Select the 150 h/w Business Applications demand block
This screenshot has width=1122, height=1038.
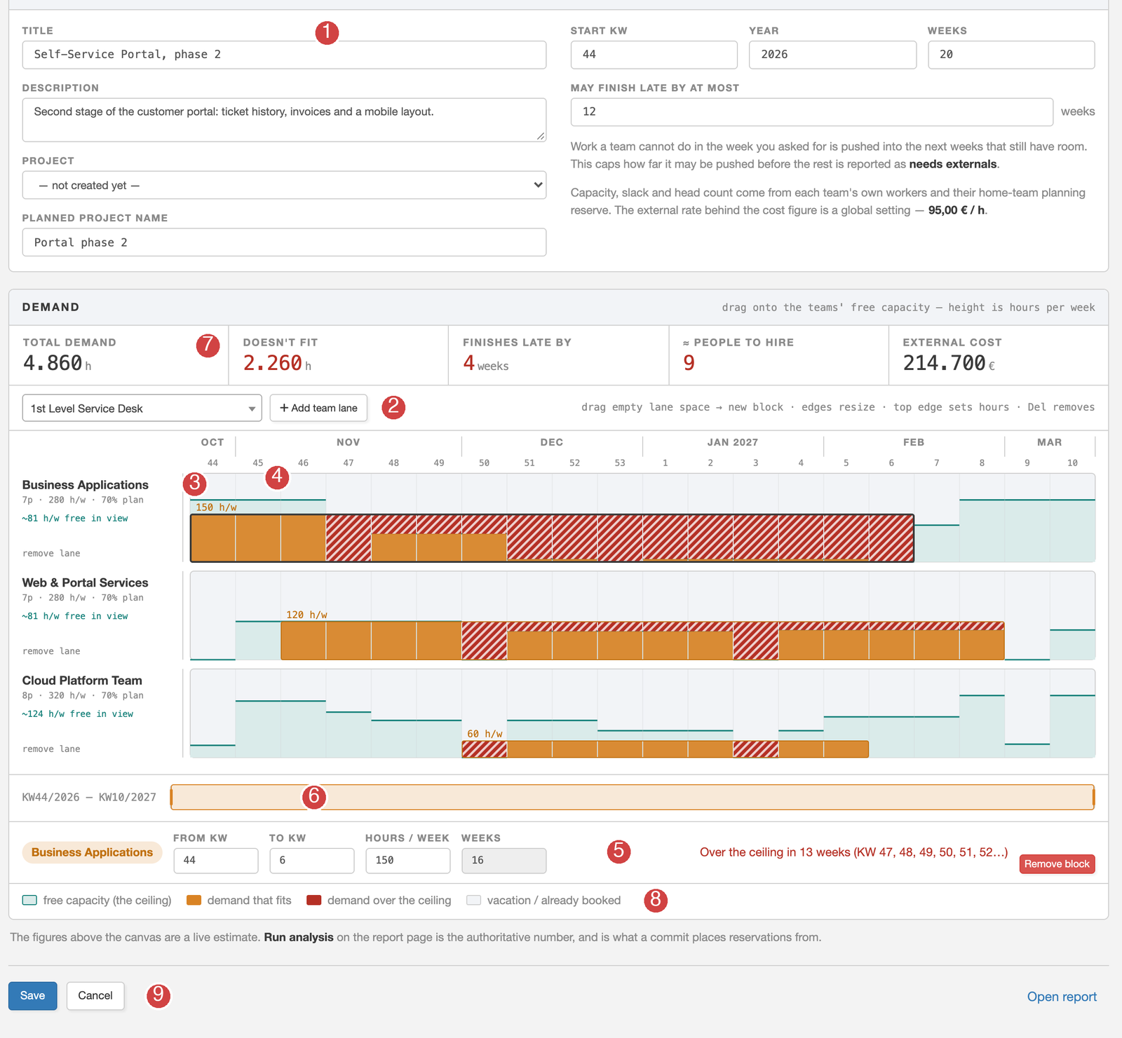(552, 538)
